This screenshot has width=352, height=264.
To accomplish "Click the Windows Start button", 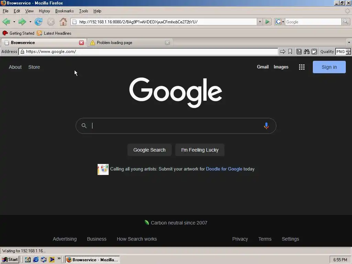I will tap(10, 260).
